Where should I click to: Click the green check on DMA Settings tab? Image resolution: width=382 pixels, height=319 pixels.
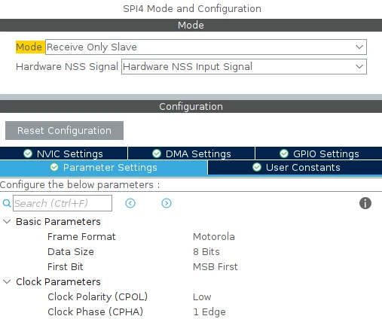tap(157, 153)
